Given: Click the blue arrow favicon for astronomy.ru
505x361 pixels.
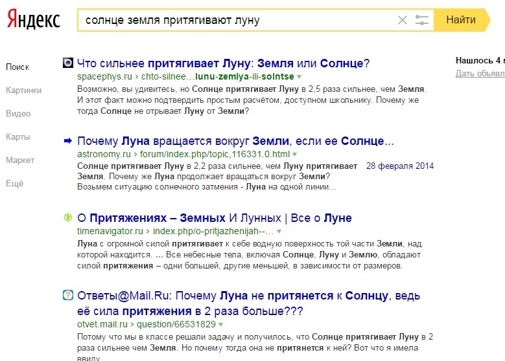Looking at the screenshot, I should click(68, 140).
